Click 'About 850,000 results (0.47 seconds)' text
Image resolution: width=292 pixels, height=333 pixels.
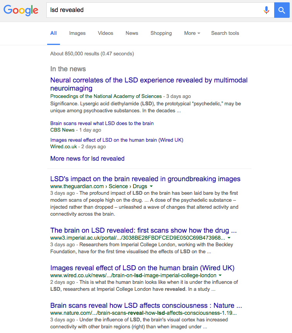point(92,54)
